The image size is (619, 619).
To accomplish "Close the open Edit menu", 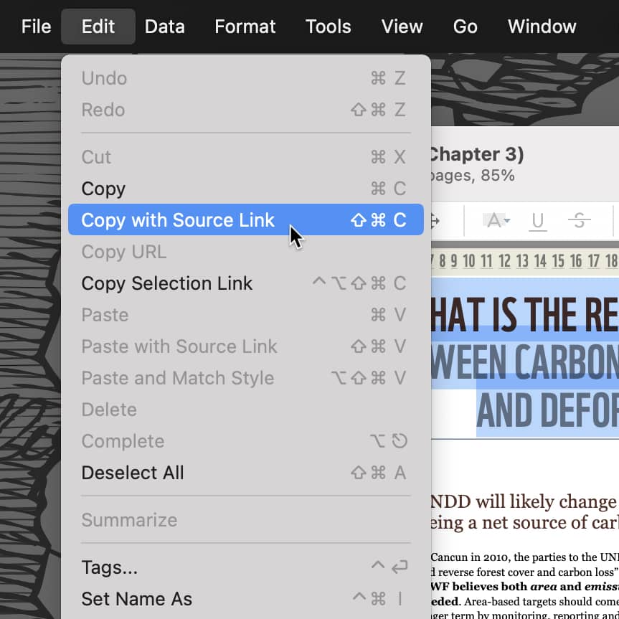I will tap(98, 27).
